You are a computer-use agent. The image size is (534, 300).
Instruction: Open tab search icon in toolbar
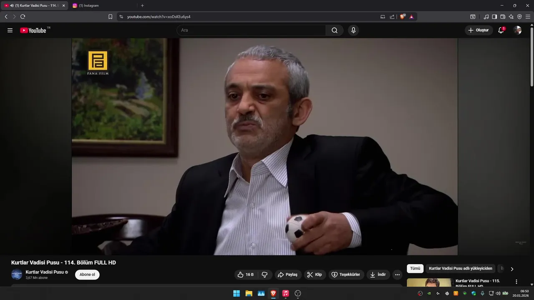(473, 17)
